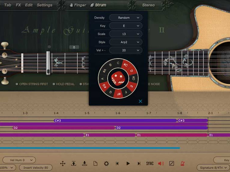Enable OPEN STRING FIRST option
Screen dimensions: 230x172
32,84
